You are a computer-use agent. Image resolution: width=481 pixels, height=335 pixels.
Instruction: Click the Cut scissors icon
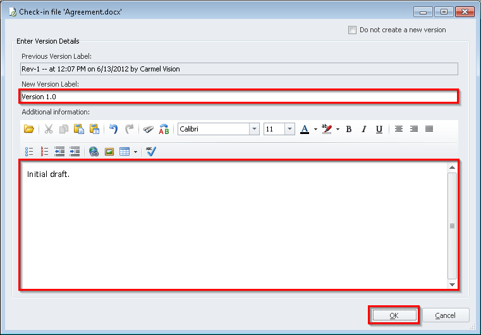[x=48, y=129]
